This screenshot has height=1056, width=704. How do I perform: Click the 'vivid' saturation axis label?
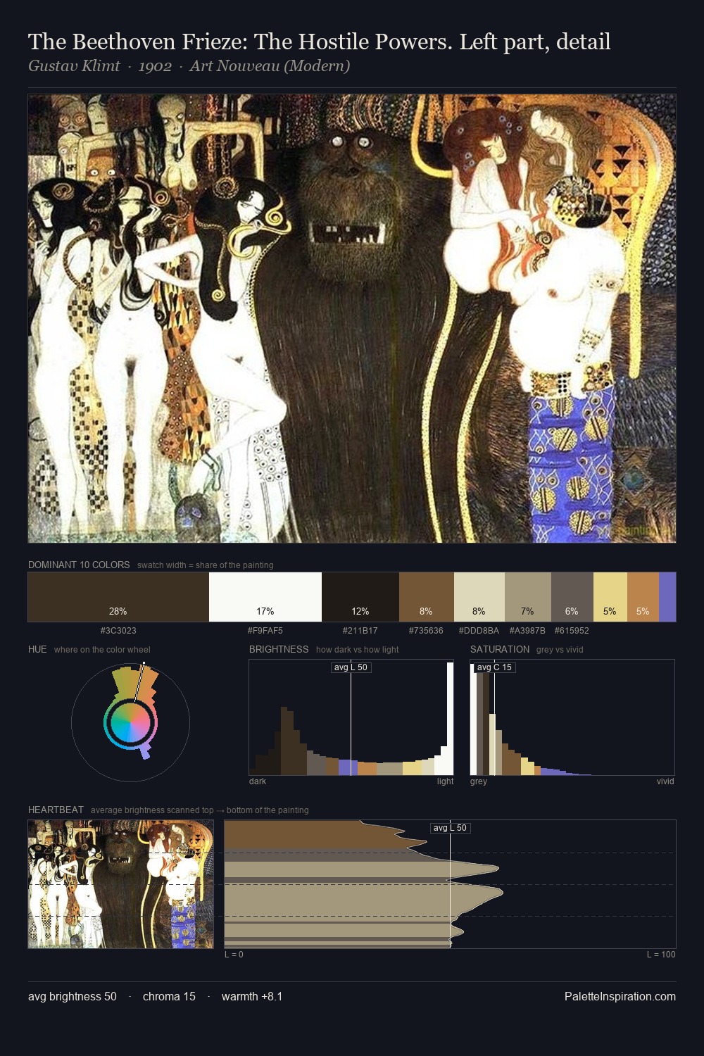coord(665,781)
